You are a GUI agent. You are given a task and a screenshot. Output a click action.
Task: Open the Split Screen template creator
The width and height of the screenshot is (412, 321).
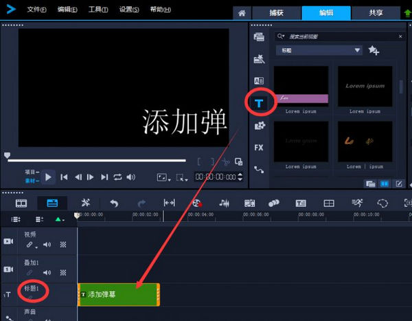click(x=329, y=203)
